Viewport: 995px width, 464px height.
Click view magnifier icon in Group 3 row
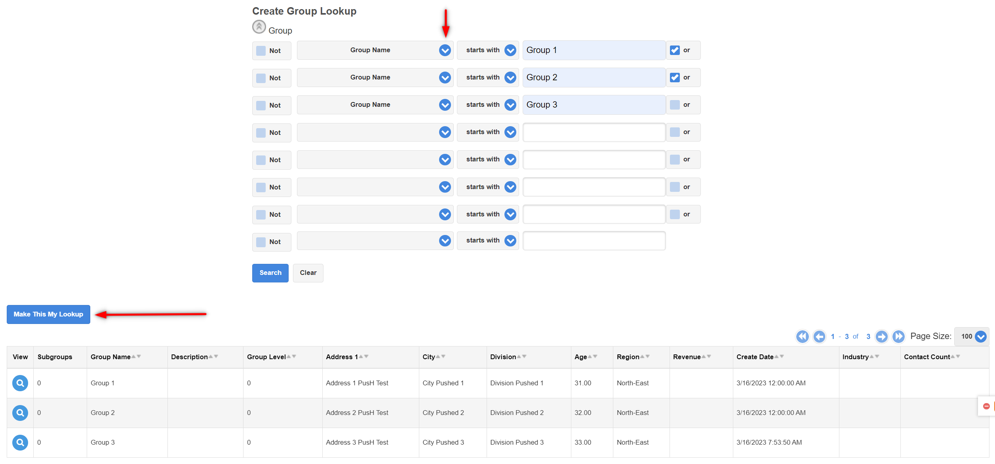point(20,442)
